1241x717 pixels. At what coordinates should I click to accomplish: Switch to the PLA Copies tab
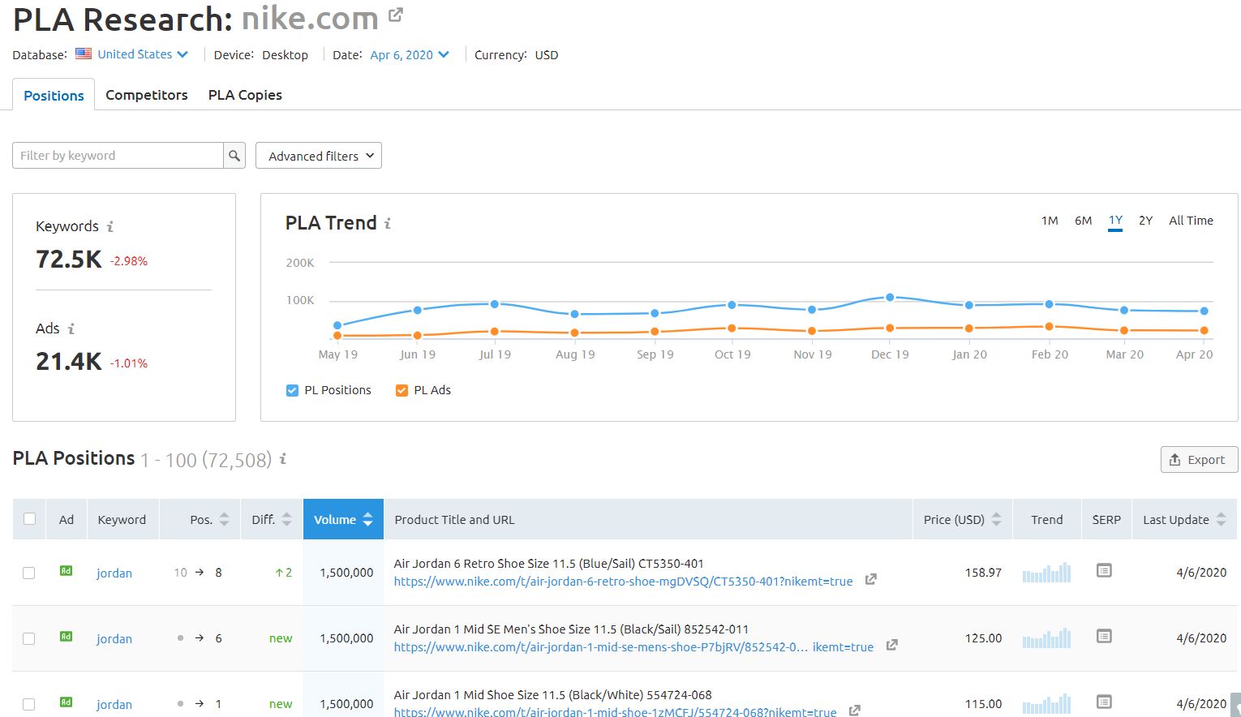[245, 95]
